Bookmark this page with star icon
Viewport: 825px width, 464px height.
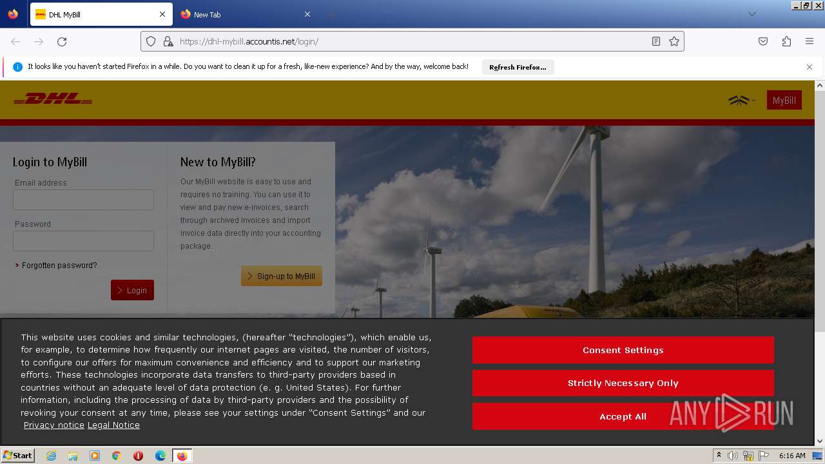click(674, 41)
